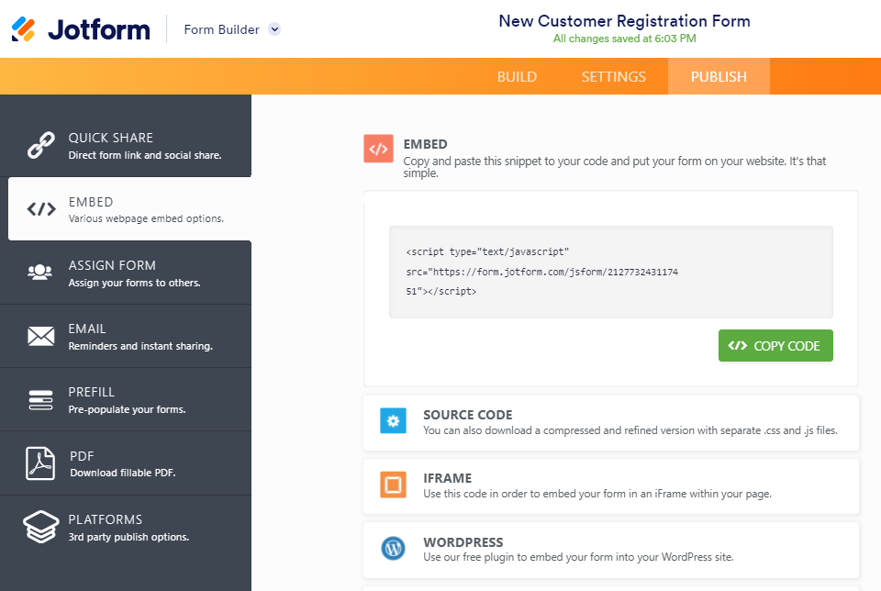Click the Jotform logo
The height and width of the screenshot is (591, 881).
81,29
